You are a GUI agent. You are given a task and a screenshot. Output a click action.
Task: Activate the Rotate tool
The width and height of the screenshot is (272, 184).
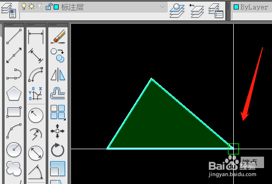(x=58, y=150)
